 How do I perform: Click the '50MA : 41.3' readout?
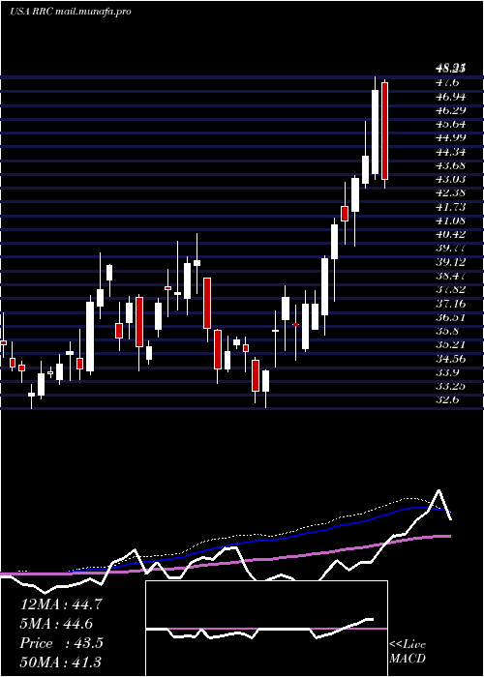[61, 662]
